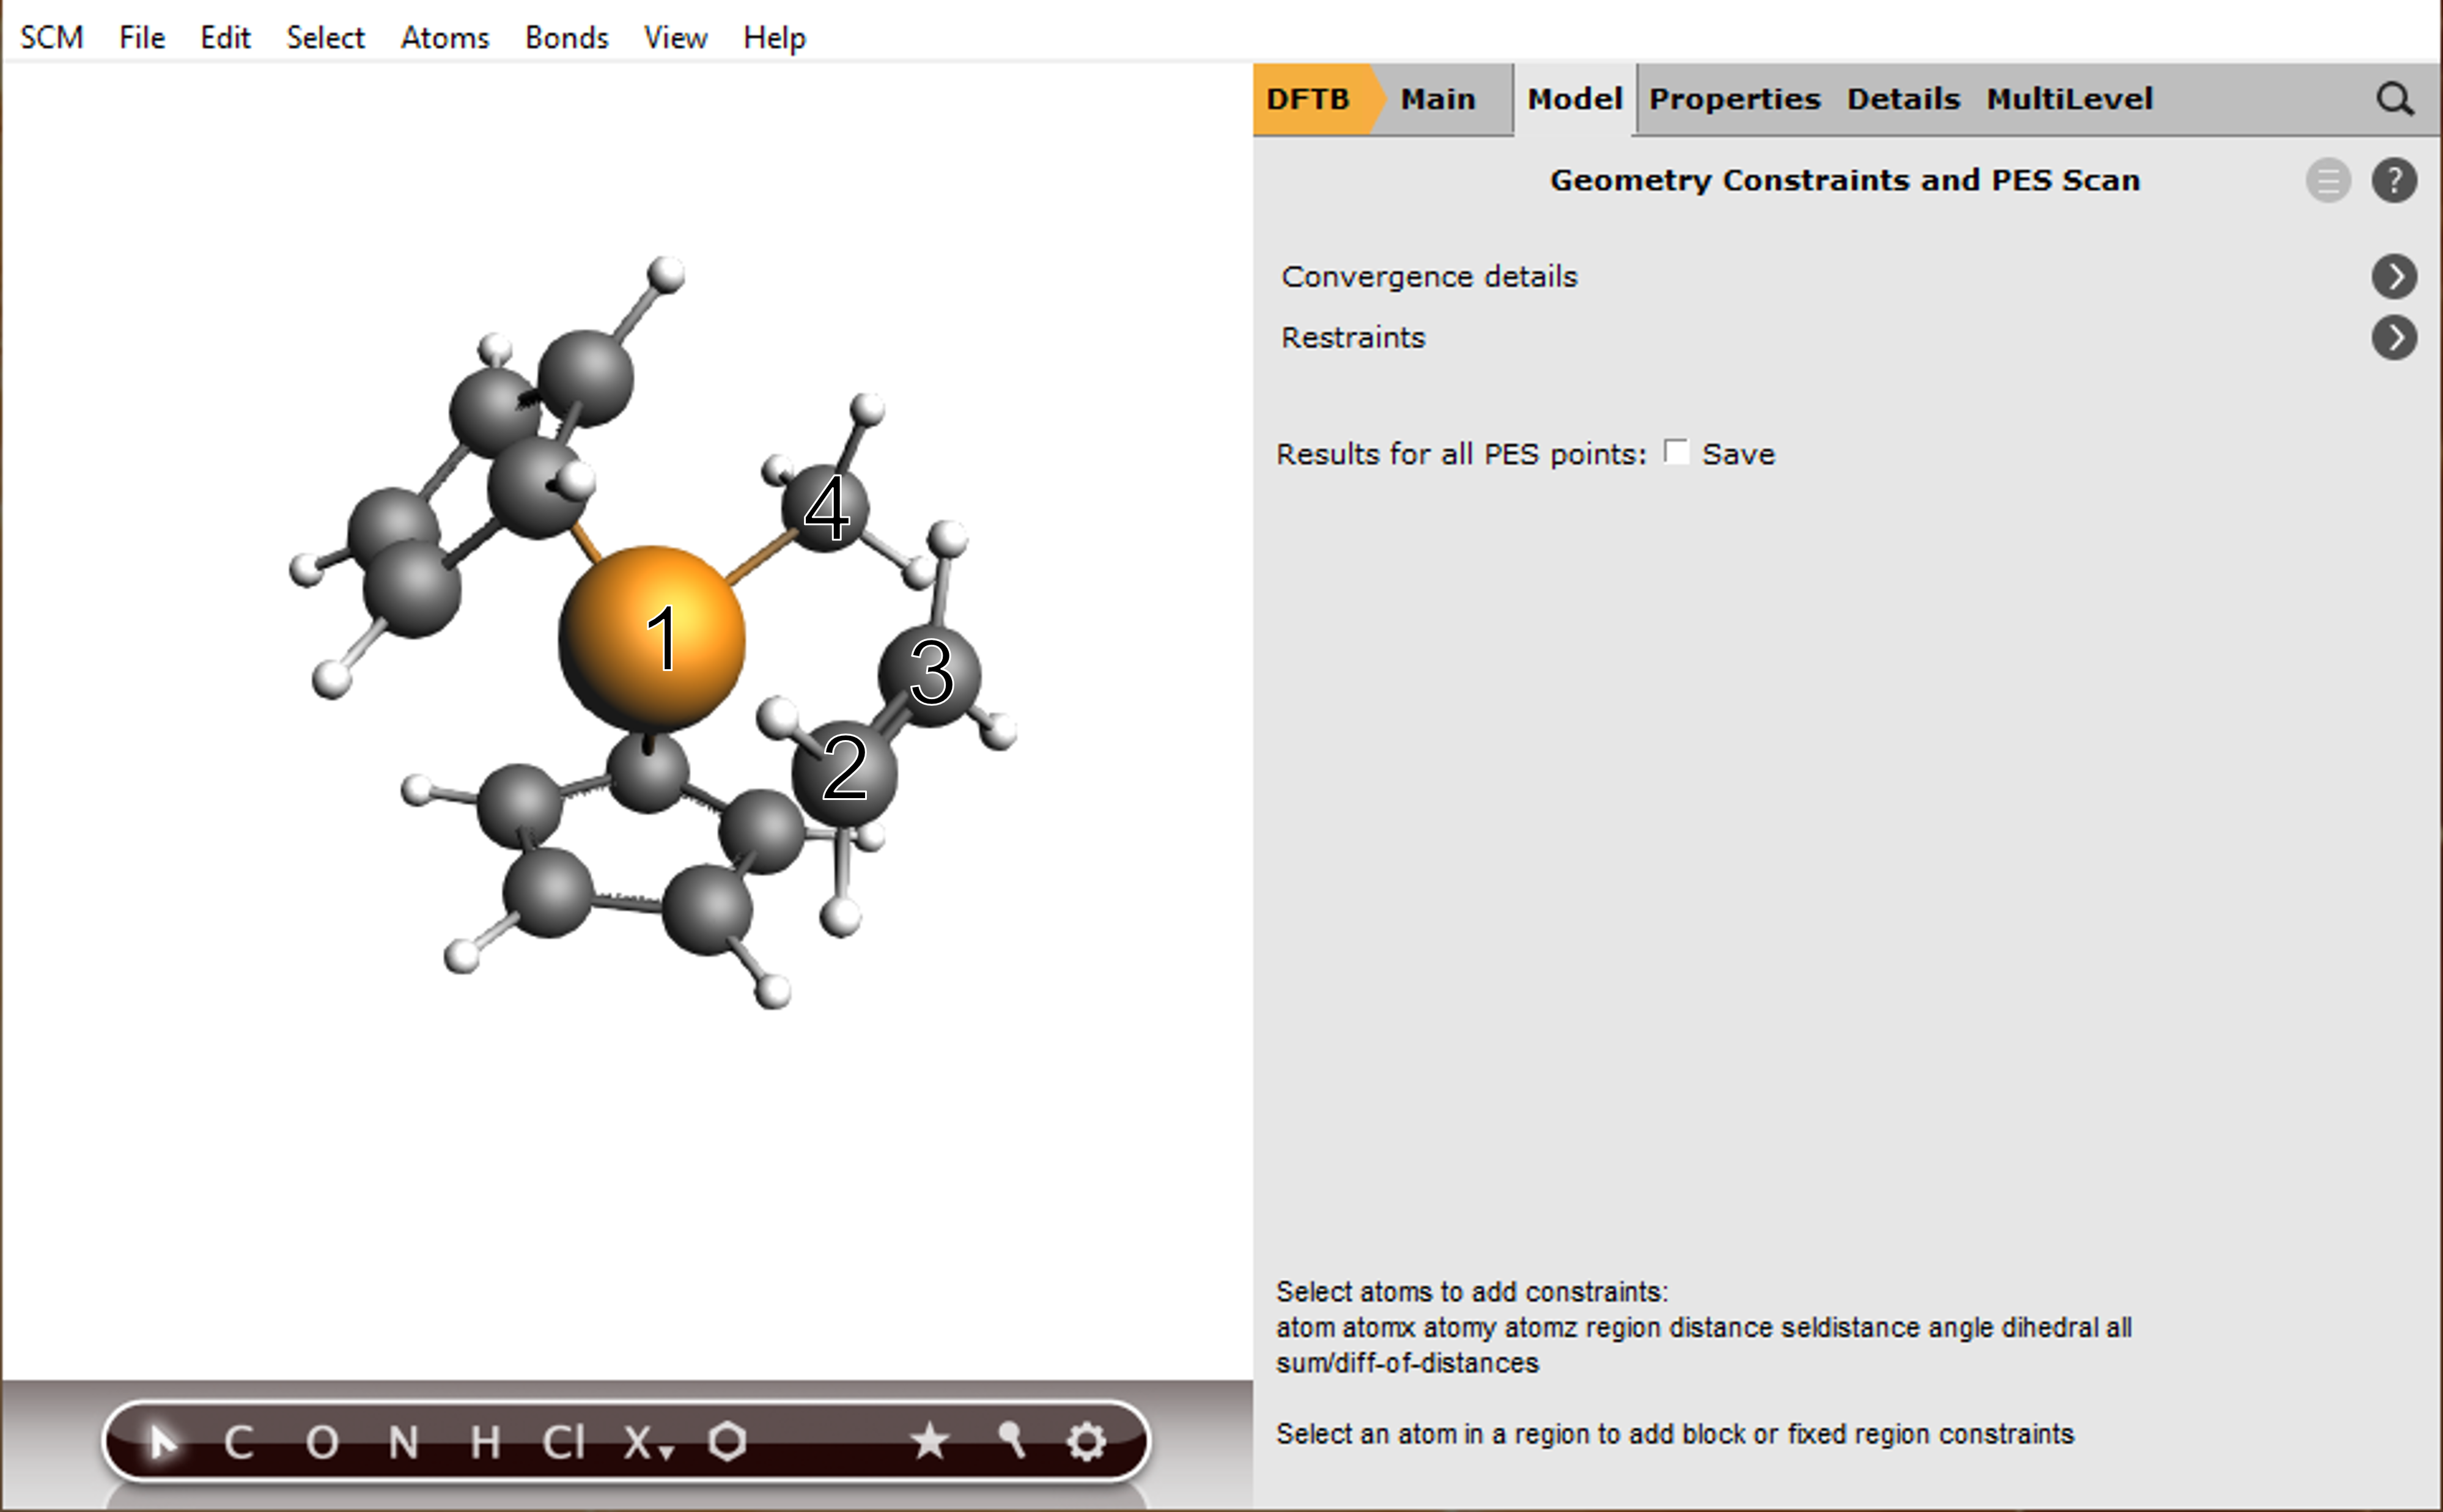Expand the Convergence details section

(x=2395, y=277)
